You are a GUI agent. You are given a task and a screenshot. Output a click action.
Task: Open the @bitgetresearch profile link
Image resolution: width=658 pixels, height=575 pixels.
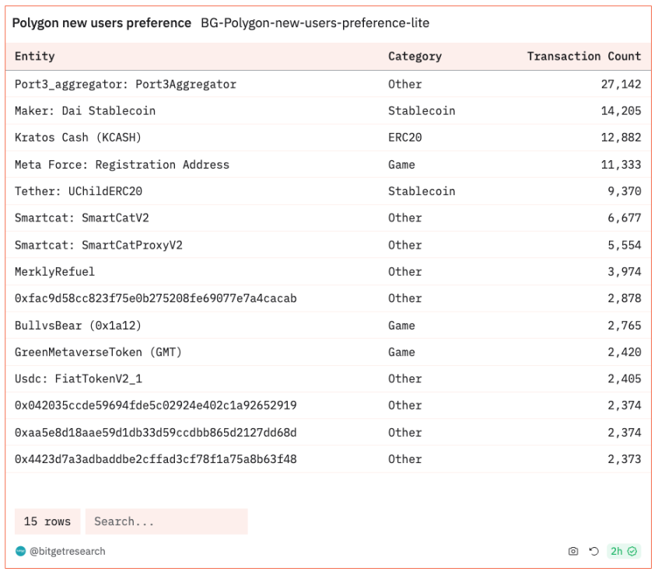coord(67,551)
